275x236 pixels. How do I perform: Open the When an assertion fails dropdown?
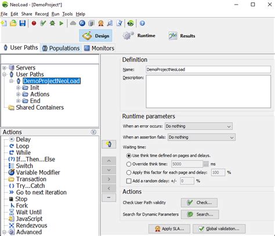201,137
